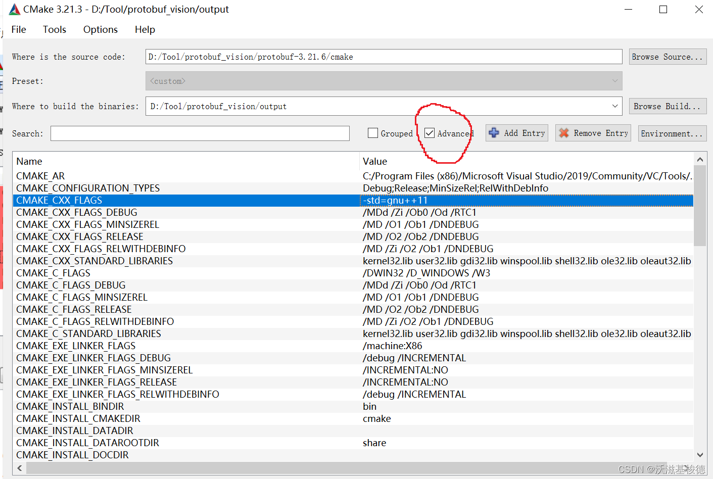Select the CMAKE_EXE_LINKER_FLAGS_RELWITHDEBINFO entry
This screenshot has height=479, width=713.
[118, 394]
